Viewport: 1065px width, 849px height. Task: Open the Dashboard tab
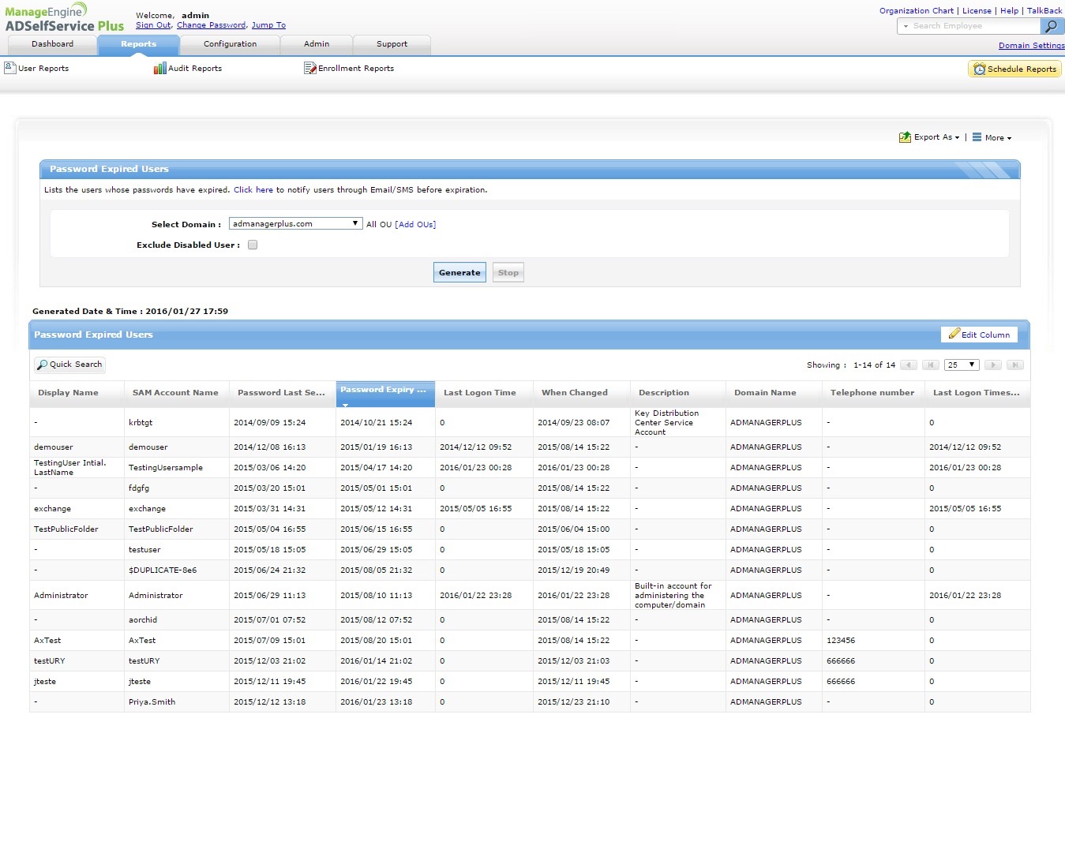[52, 44]
